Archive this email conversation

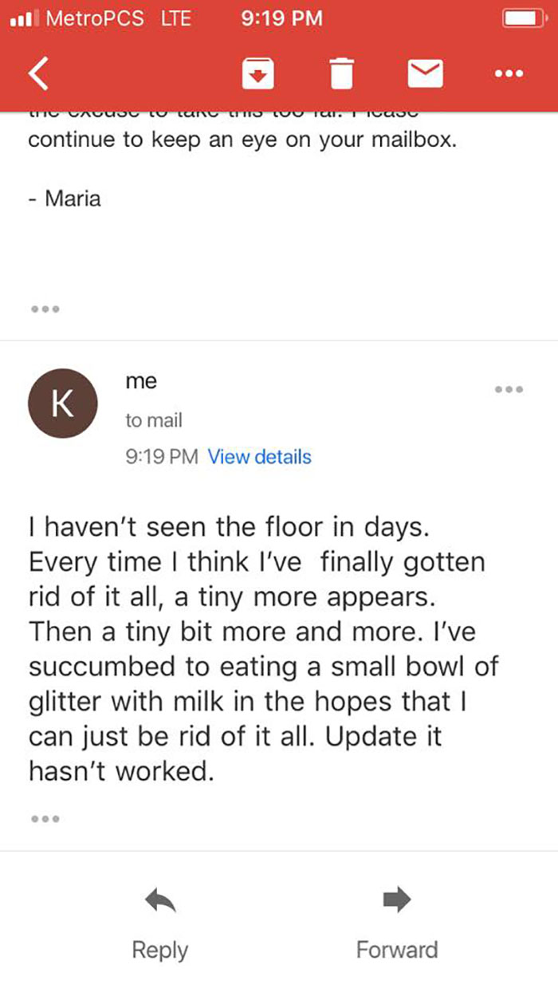(x=256, y=73)
